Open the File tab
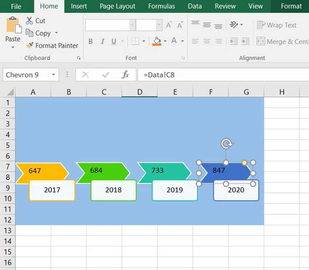Image resolution: width=309 pixels, height=270 pixels. pos(16,7)
